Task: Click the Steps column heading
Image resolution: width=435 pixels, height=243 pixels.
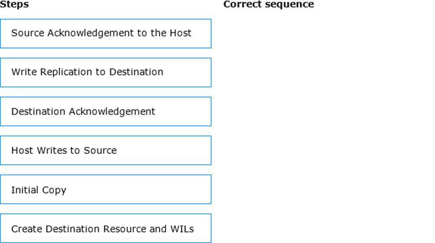Action: pos(14,4)
